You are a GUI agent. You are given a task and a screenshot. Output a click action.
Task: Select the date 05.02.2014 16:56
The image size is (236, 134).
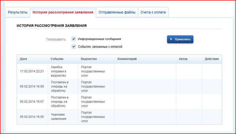[x=32, y=117]
